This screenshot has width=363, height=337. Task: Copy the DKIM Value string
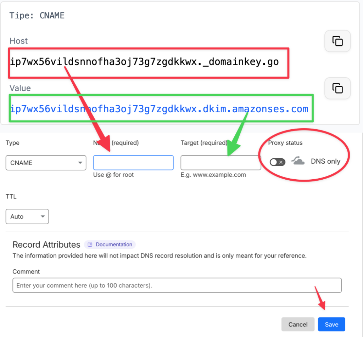pyautogui.click(x=337, y=88)
